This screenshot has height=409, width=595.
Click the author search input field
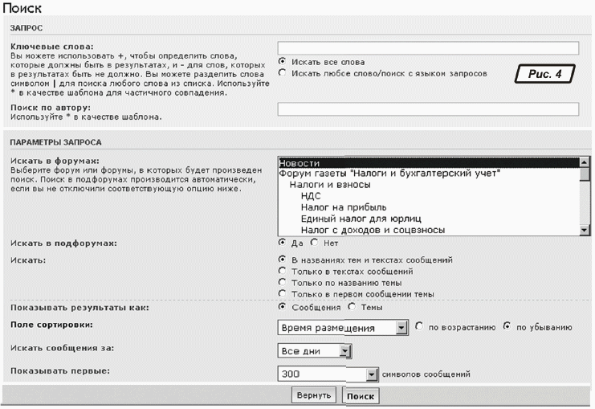428,109
